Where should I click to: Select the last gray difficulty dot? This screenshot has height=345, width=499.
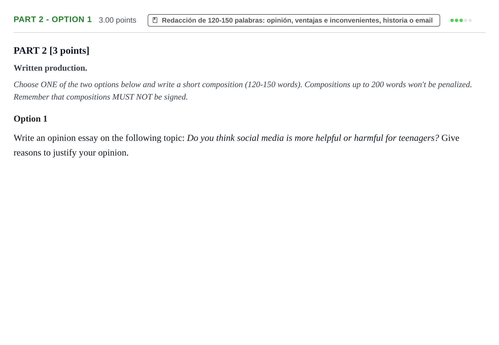click(470, 20)
